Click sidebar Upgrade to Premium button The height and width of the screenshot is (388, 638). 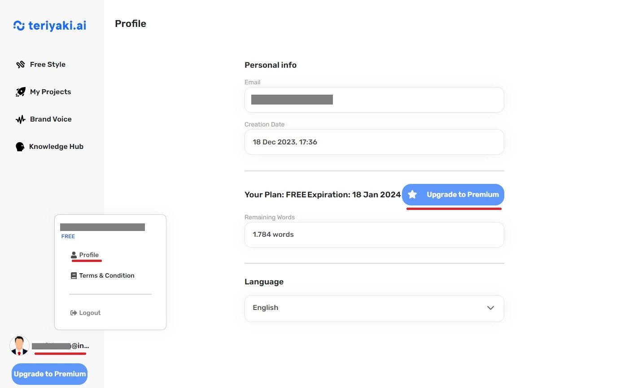click(x=49, y=374)
